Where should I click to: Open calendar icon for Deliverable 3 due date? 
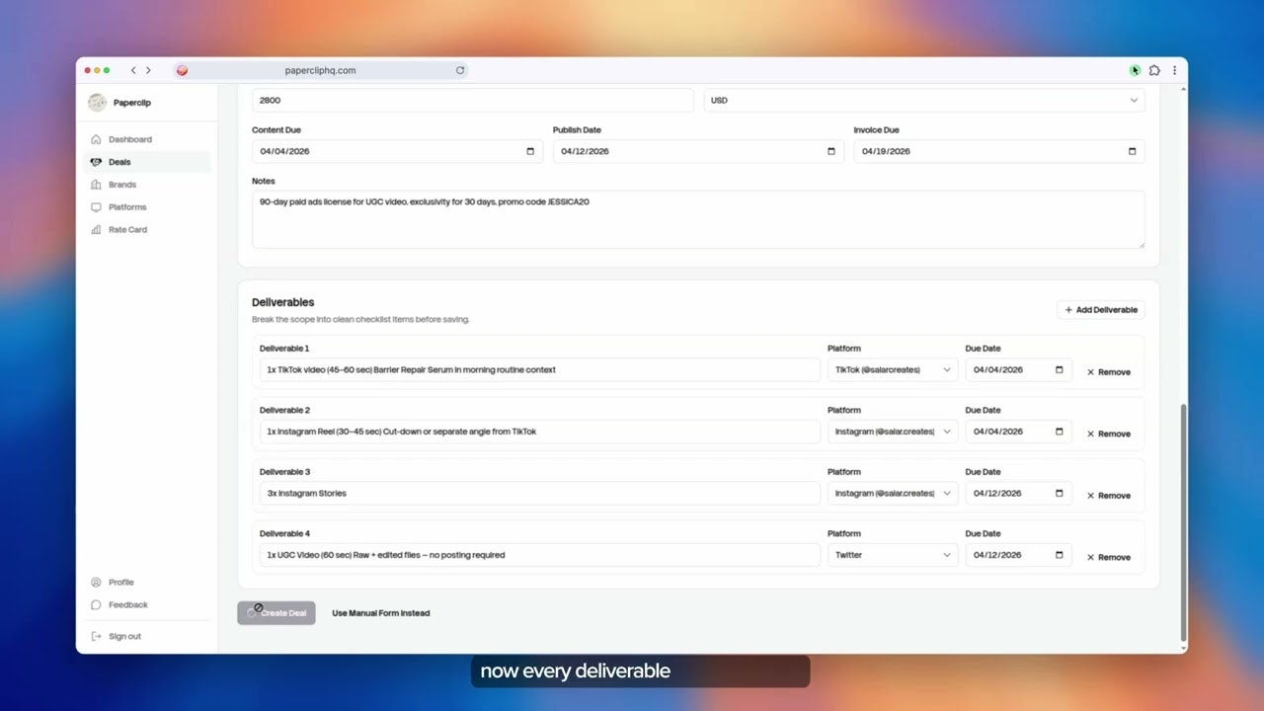click(x=1060, y=493)
